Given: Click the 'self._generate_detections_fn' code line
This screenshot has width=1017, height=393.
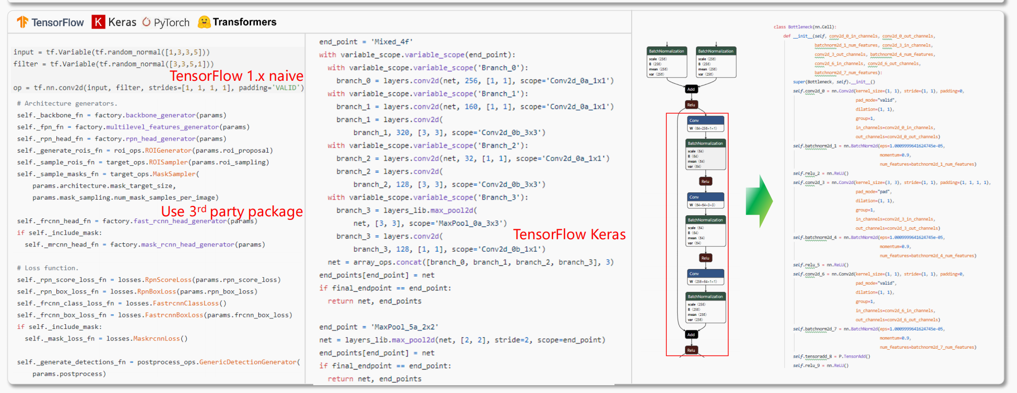Looking at the screenshot, I should pos(159,362).
